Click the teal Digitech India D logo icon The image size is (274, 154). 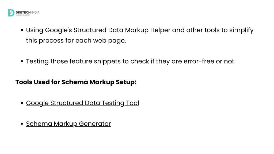tap(11, 13)
